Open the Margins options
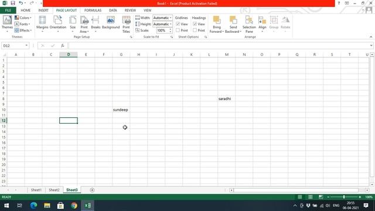Viewport: 375px width, 211px height. tap(42, 23)
